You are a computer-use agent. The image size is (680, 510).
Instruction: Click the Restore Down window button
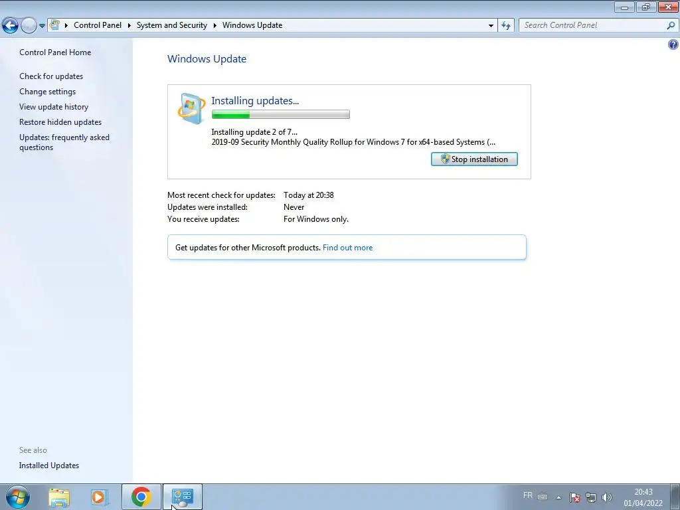pyautogui.click(x=646, y=7)
